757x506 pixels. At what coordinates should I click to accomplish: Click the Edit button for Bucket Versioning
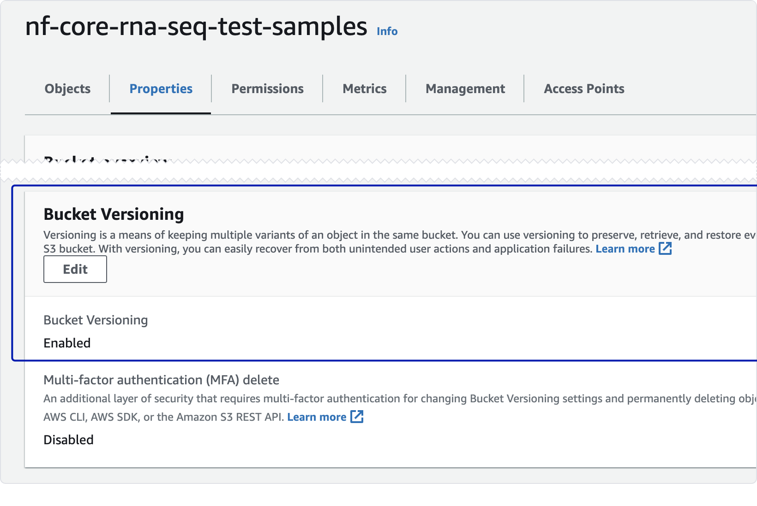[75, 269]
